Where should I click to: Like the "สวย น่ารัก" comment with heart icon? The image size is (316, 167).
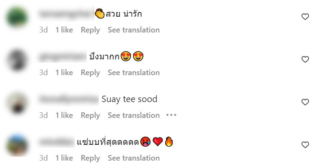[x=305, y=17]
